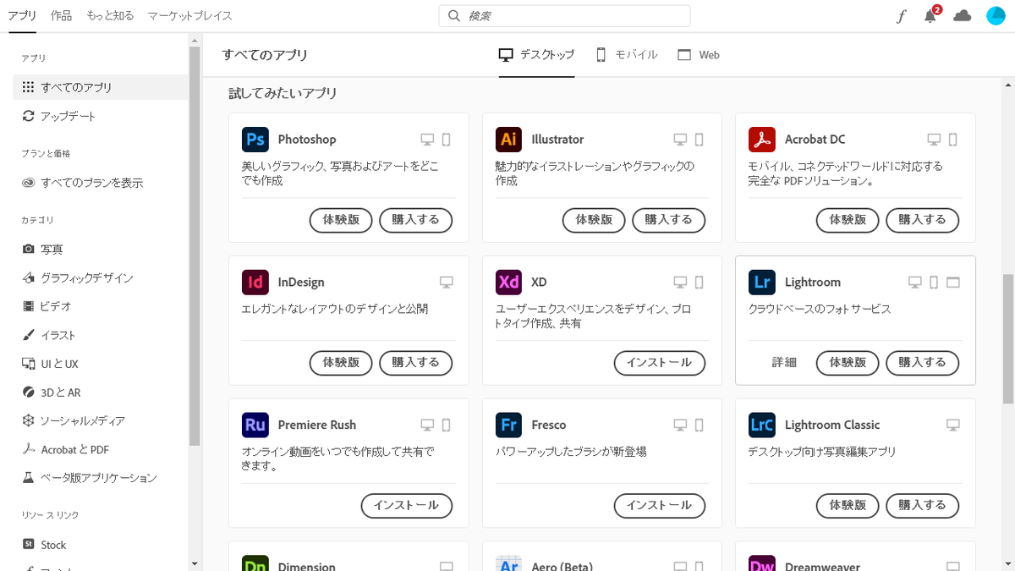Click the Lightroom Lr app icon
Screen dimensions: 1015x571
tap(762, 282)
